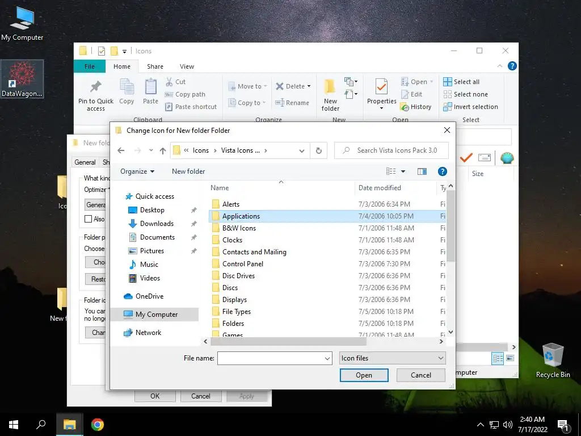Click the Open button in dialog
This screenshot has height=436, width=581.
coord(364,375)
